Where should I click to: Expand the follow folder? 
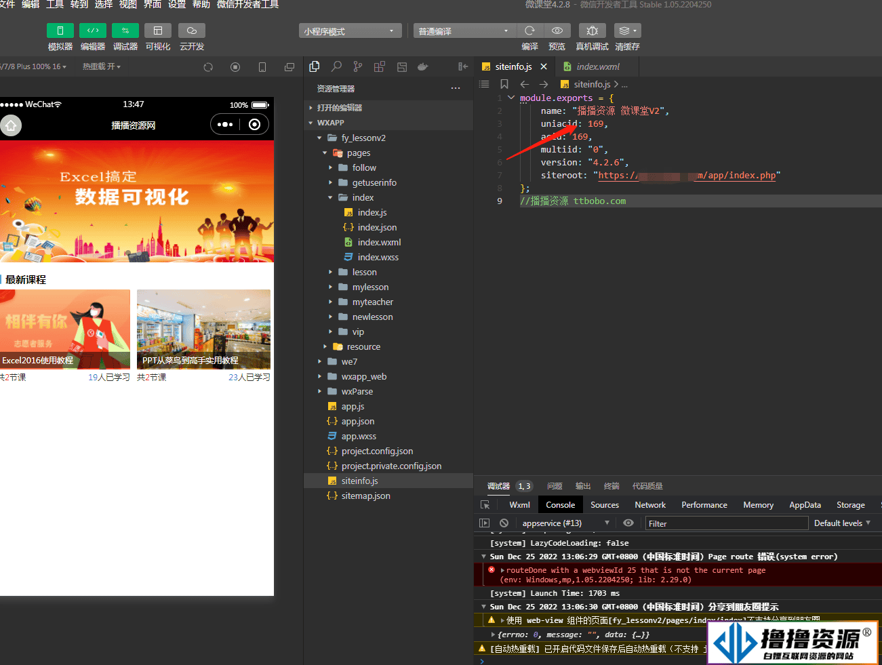pos(388,167)
